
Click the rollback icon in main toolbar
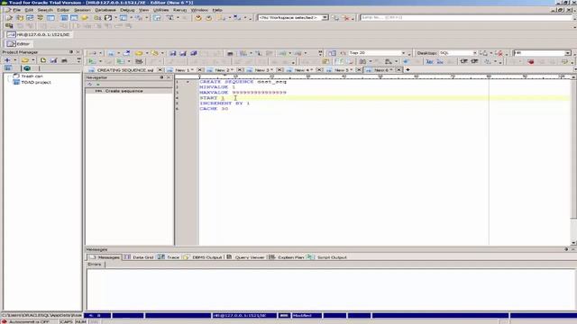208,18
